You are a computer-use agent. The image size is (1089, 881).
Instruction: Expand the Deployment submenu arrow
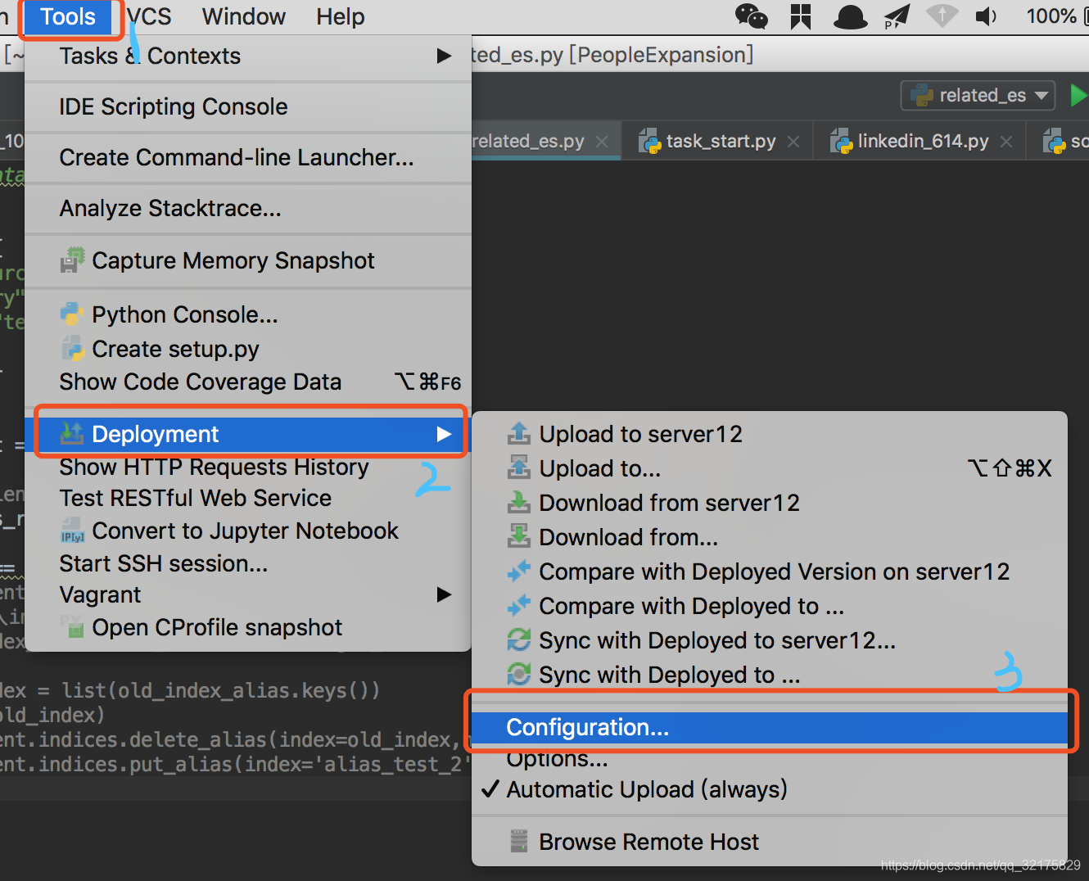pyautogui.click(x=444, y=434)
